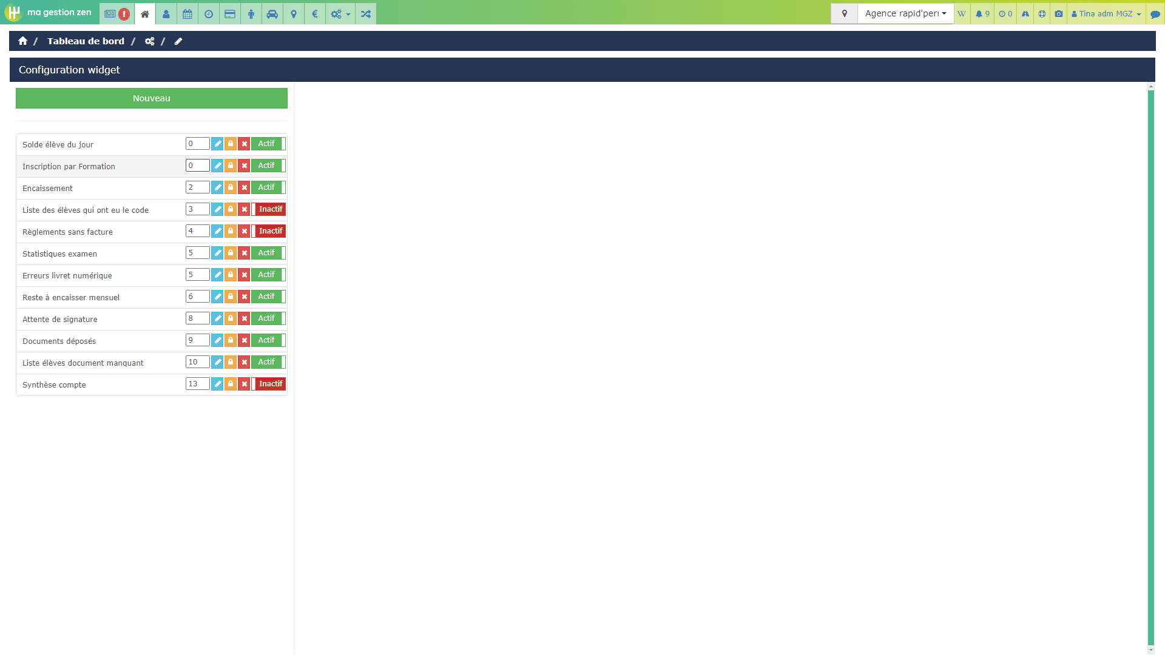Open the Agence rapid'perı dropdown
This screenshot has height=655, width=1165.
[905, 13]
